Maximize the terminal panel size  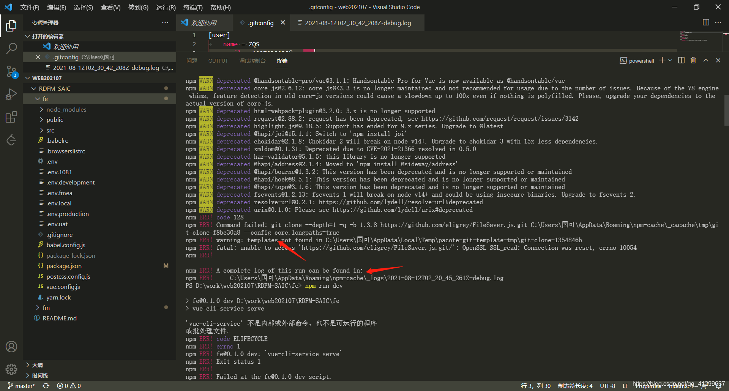coord(706,60)
